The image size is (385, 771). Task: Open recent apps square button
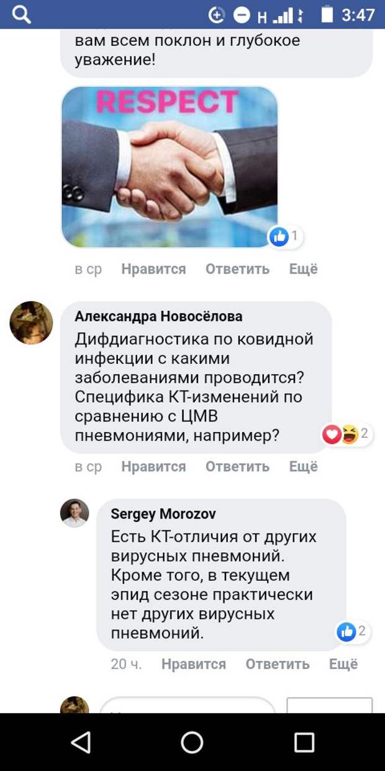pyautogui.click(x=304, y=742)
